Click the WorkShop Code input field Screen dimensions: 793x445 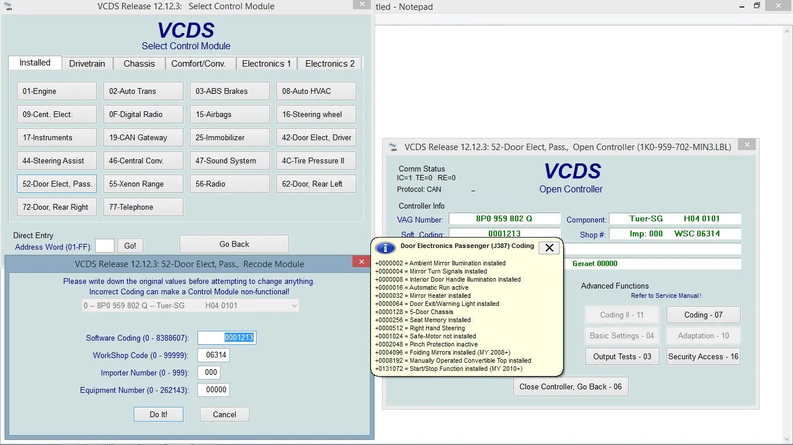coord(213,355)
